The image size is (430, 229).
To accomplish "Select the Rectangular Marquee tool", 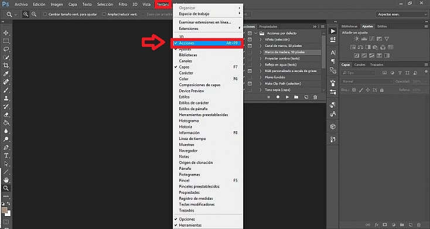I will click(6, 41).
